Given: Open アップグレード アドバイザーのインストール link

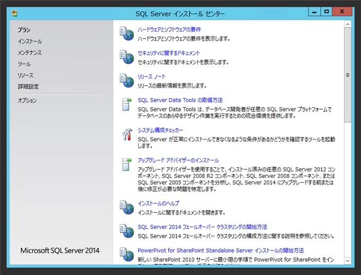Looking at the screenshot, I should click(x=178, y=160).
